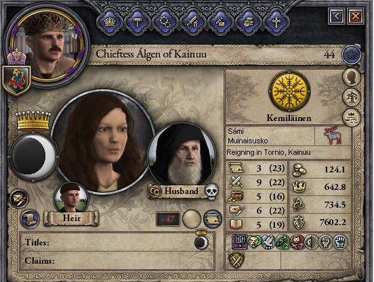This screenshot has height=282, width=374.
Task: Open the dynasty crown tree icon
Action: [x=352, y=117]
